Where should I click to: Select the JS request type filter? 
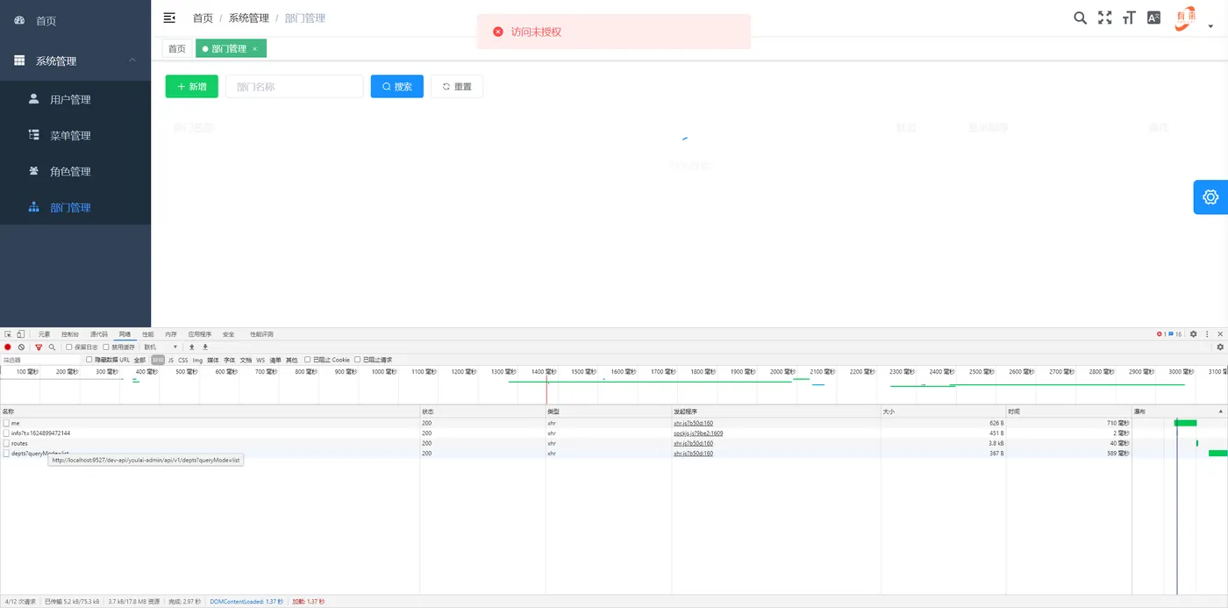tap(171, 360)
